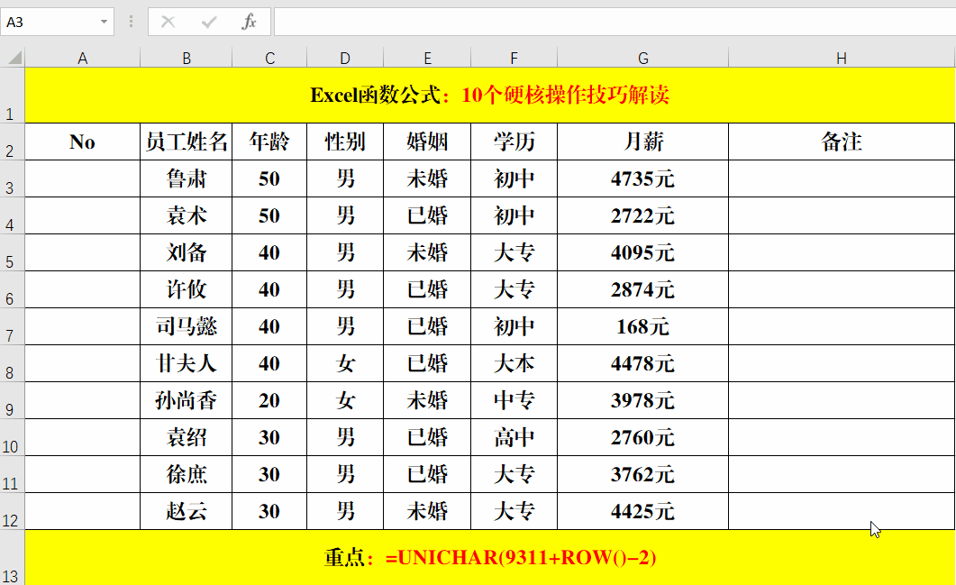Click the 备注 header cell

pyautogui.click(x=841, y=141)
